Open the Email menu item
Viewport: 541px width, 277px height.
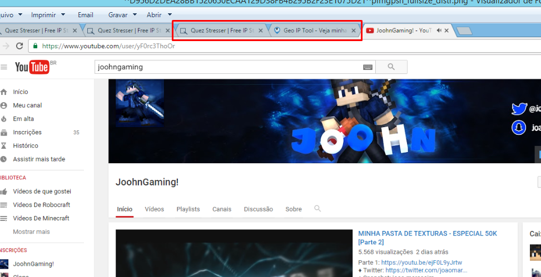pos(85,15)
